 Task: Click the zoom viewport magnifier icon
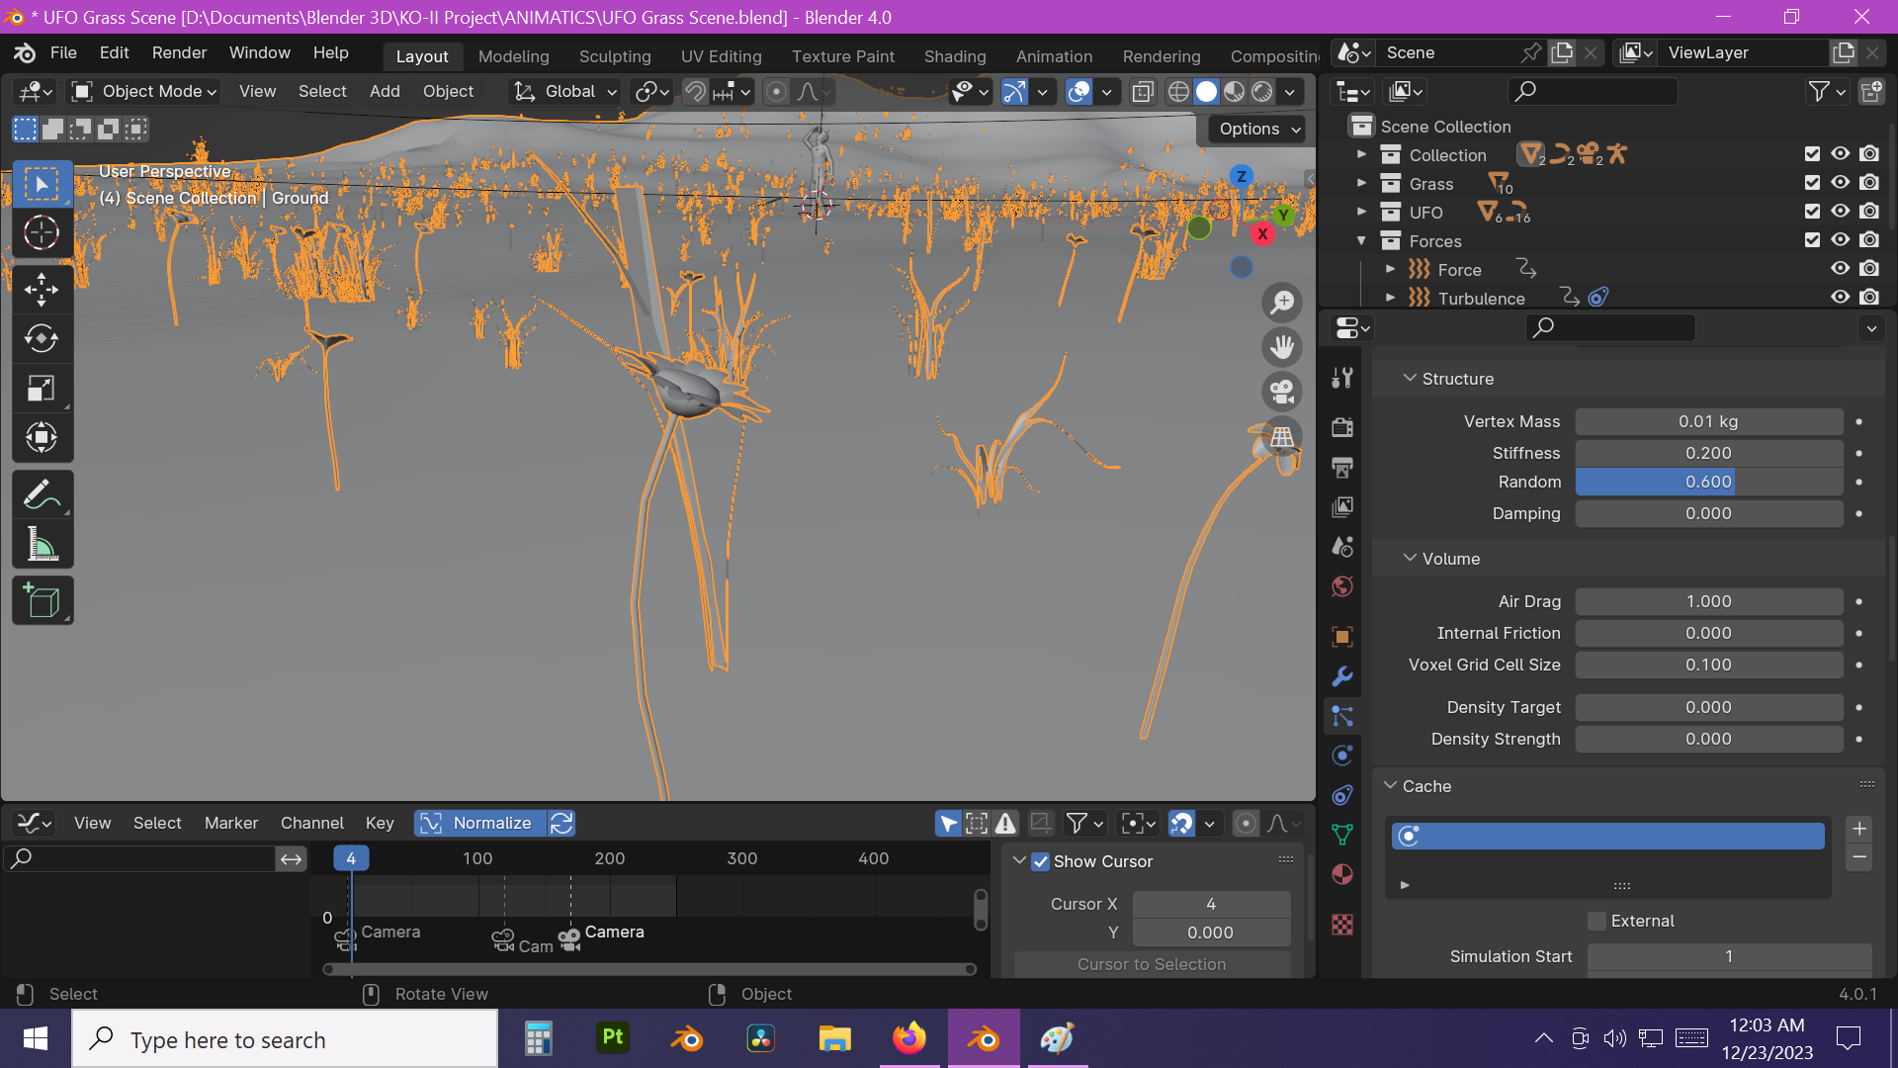coord(1282,302)
